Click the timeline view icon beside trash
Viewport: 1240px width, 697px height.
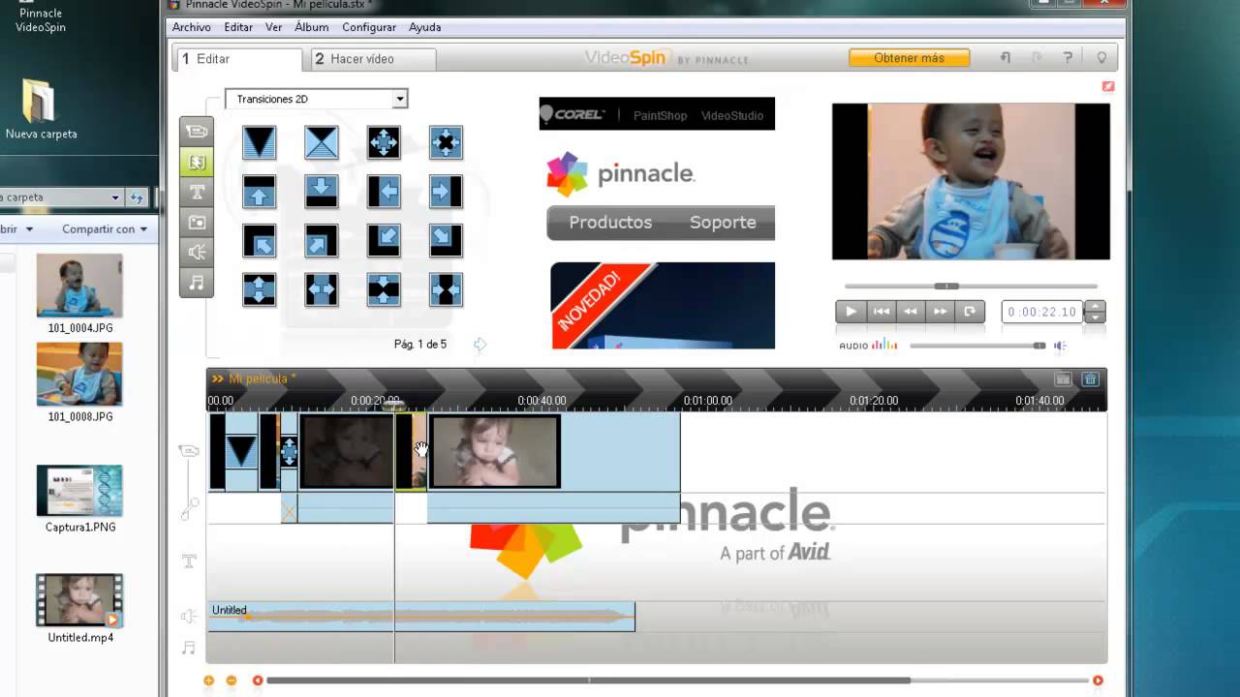click(1063, 379)
